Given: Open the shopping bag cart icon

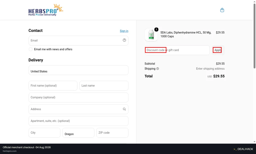Looking at the screenshot, I should [x=222, y=10].
